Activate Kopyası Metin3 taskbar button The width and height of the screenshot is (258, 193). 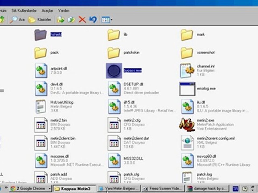tap(74, 188)
